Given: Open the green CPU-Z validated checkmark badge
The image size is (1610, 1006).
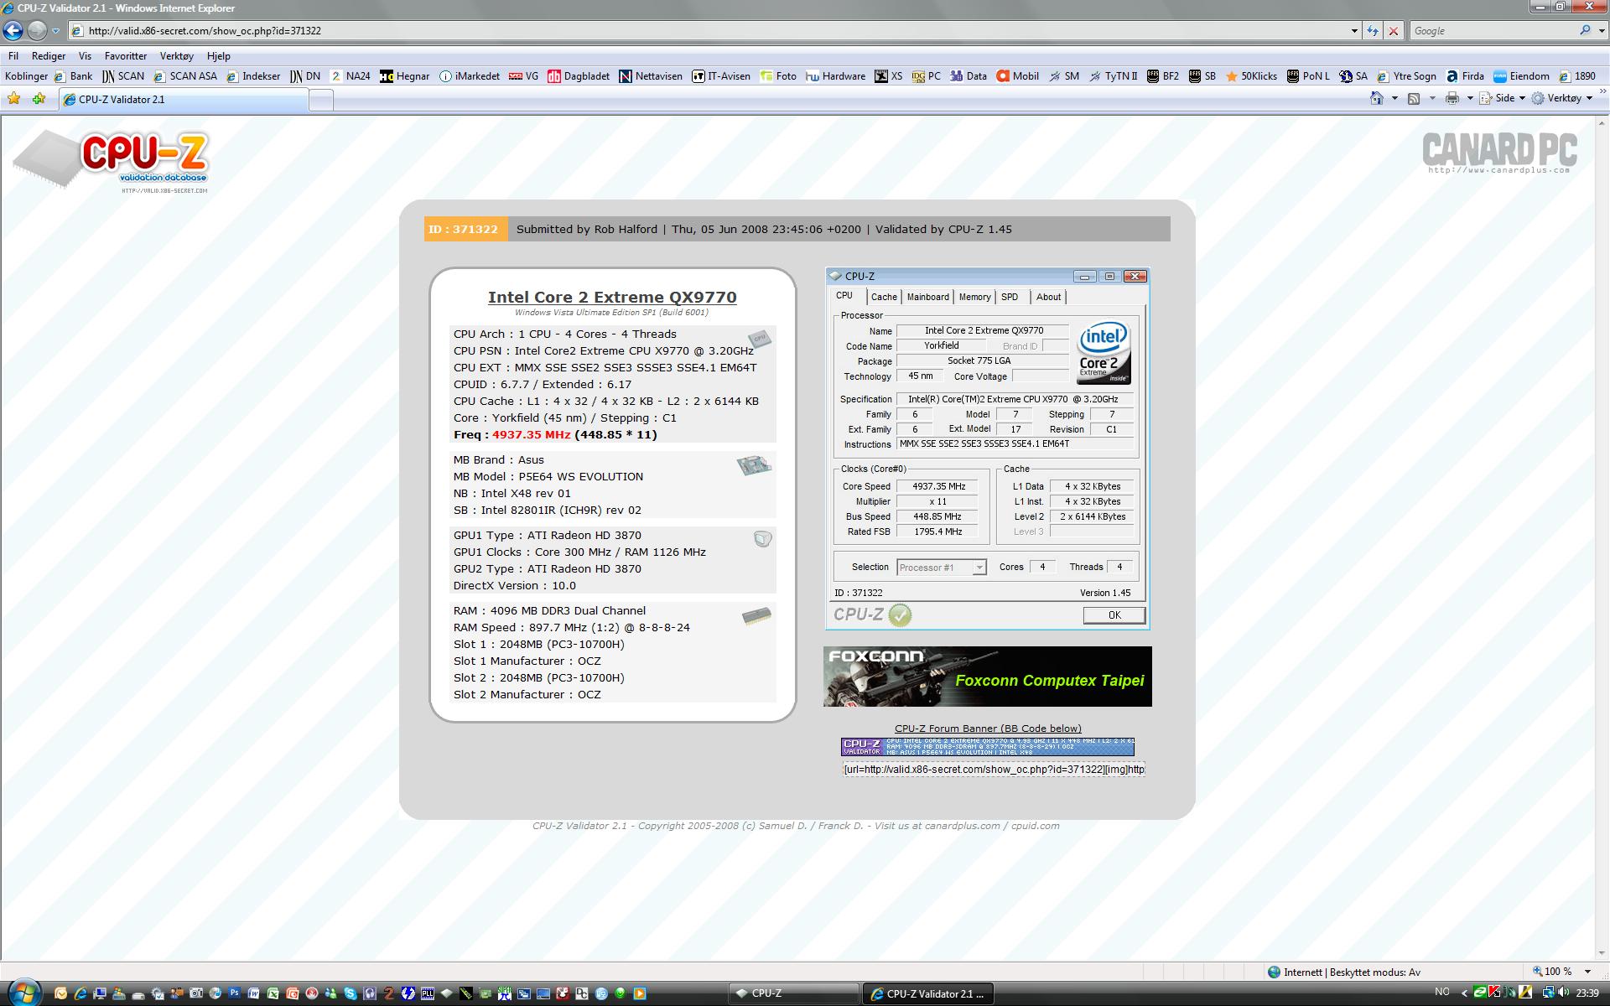Looking at the screenshot, I should click(900, 614).
